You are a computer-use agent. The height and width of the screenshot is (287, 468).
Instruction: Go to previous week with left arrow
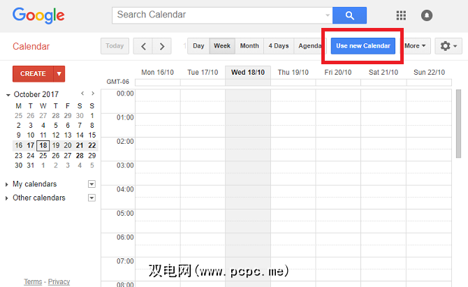click(x=143, y=47)
